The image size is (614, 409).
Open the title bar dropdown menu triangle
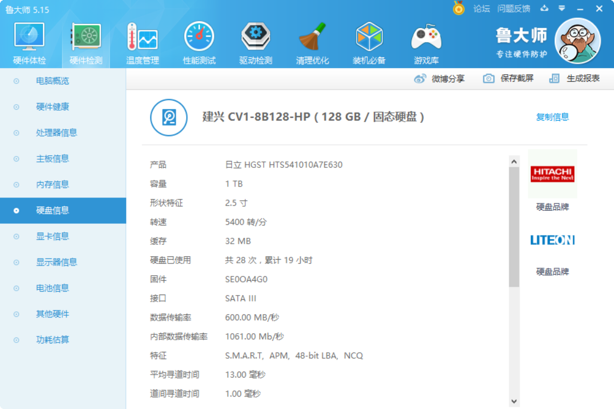562,8
